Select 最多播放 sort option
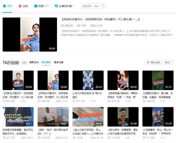Viewport: 176px width, 143px height. [46, 62]
